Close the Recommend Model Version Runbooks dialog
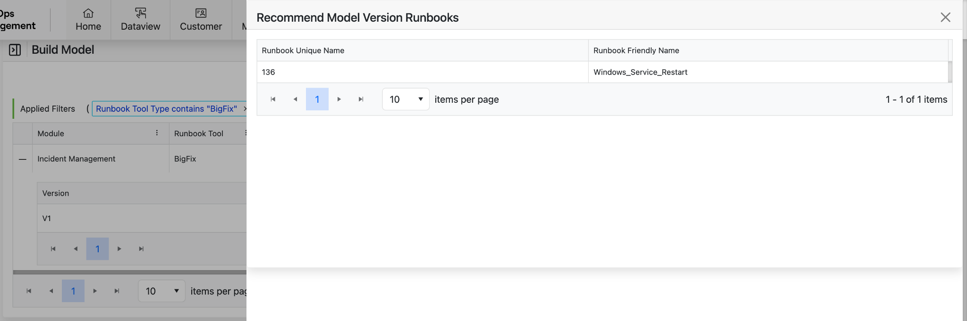This screenshot has width=967, height=321. [x=945, y=17]
